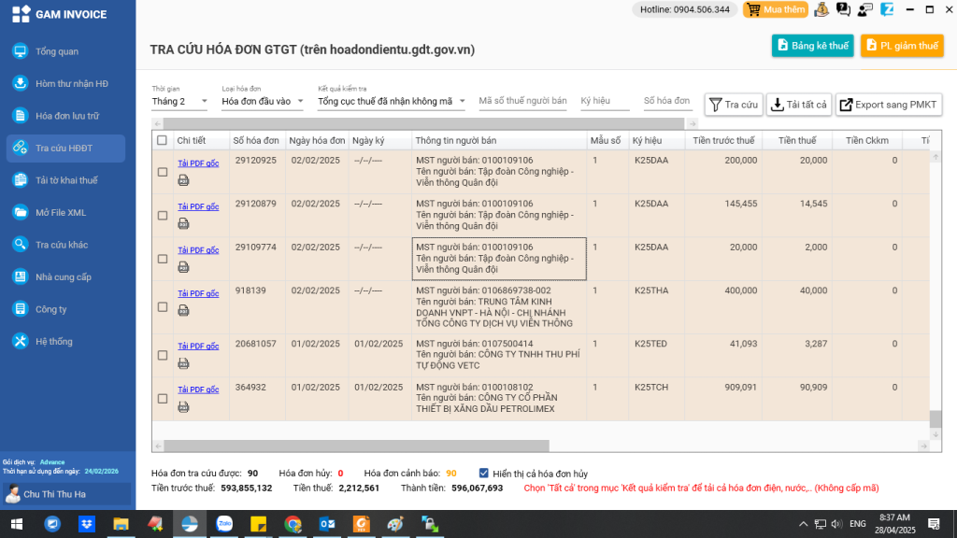The width and height of the screenshot is (957, 538).
Task: Click Tra cứu search button
Action: coord(734,105)
